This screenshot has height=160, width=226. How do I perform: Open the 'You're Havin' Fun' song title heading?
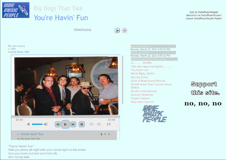(x=61, y=18)
